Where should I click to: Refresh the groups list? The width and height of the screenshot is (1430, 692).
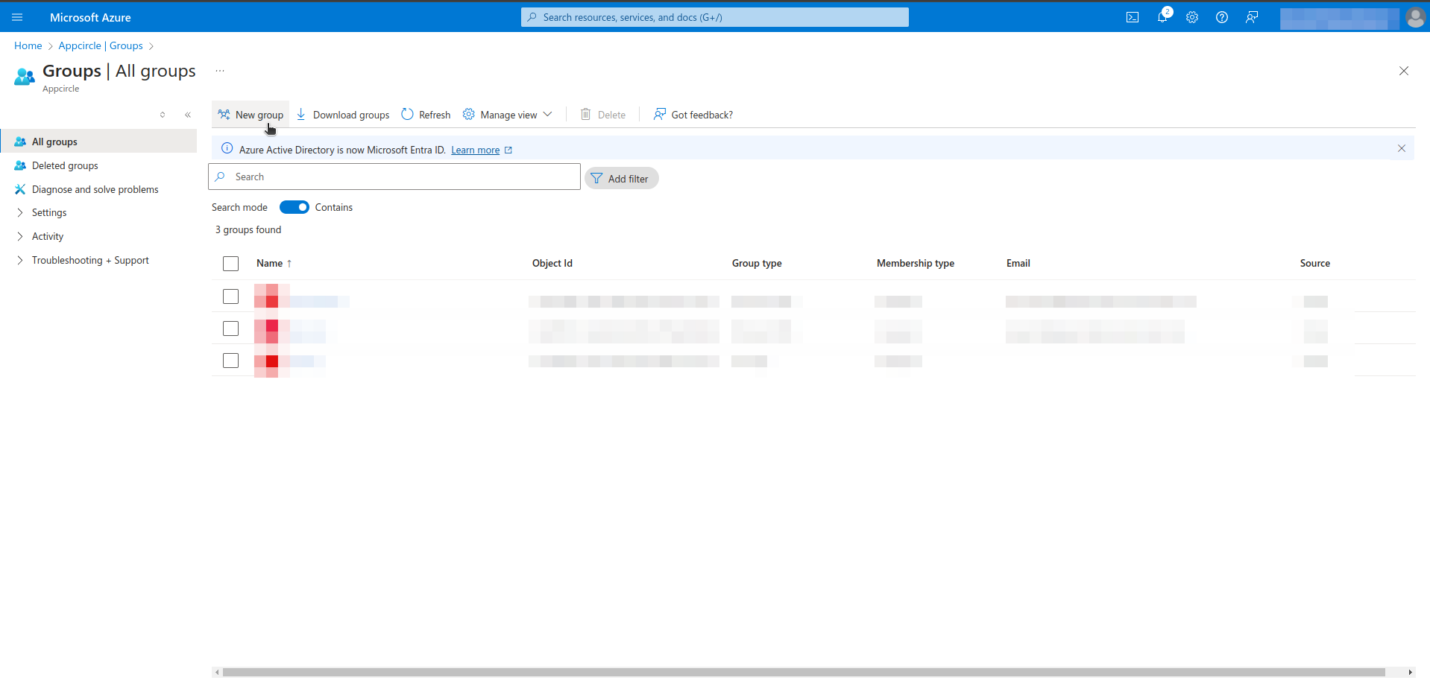[426, 115]
